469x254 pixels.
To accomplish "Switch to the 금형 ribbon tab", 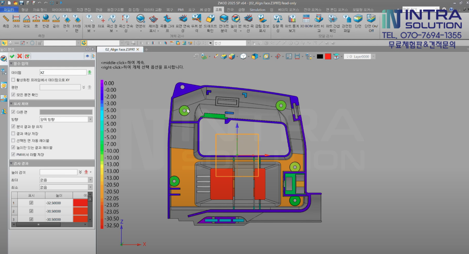I will coord(242,9).
